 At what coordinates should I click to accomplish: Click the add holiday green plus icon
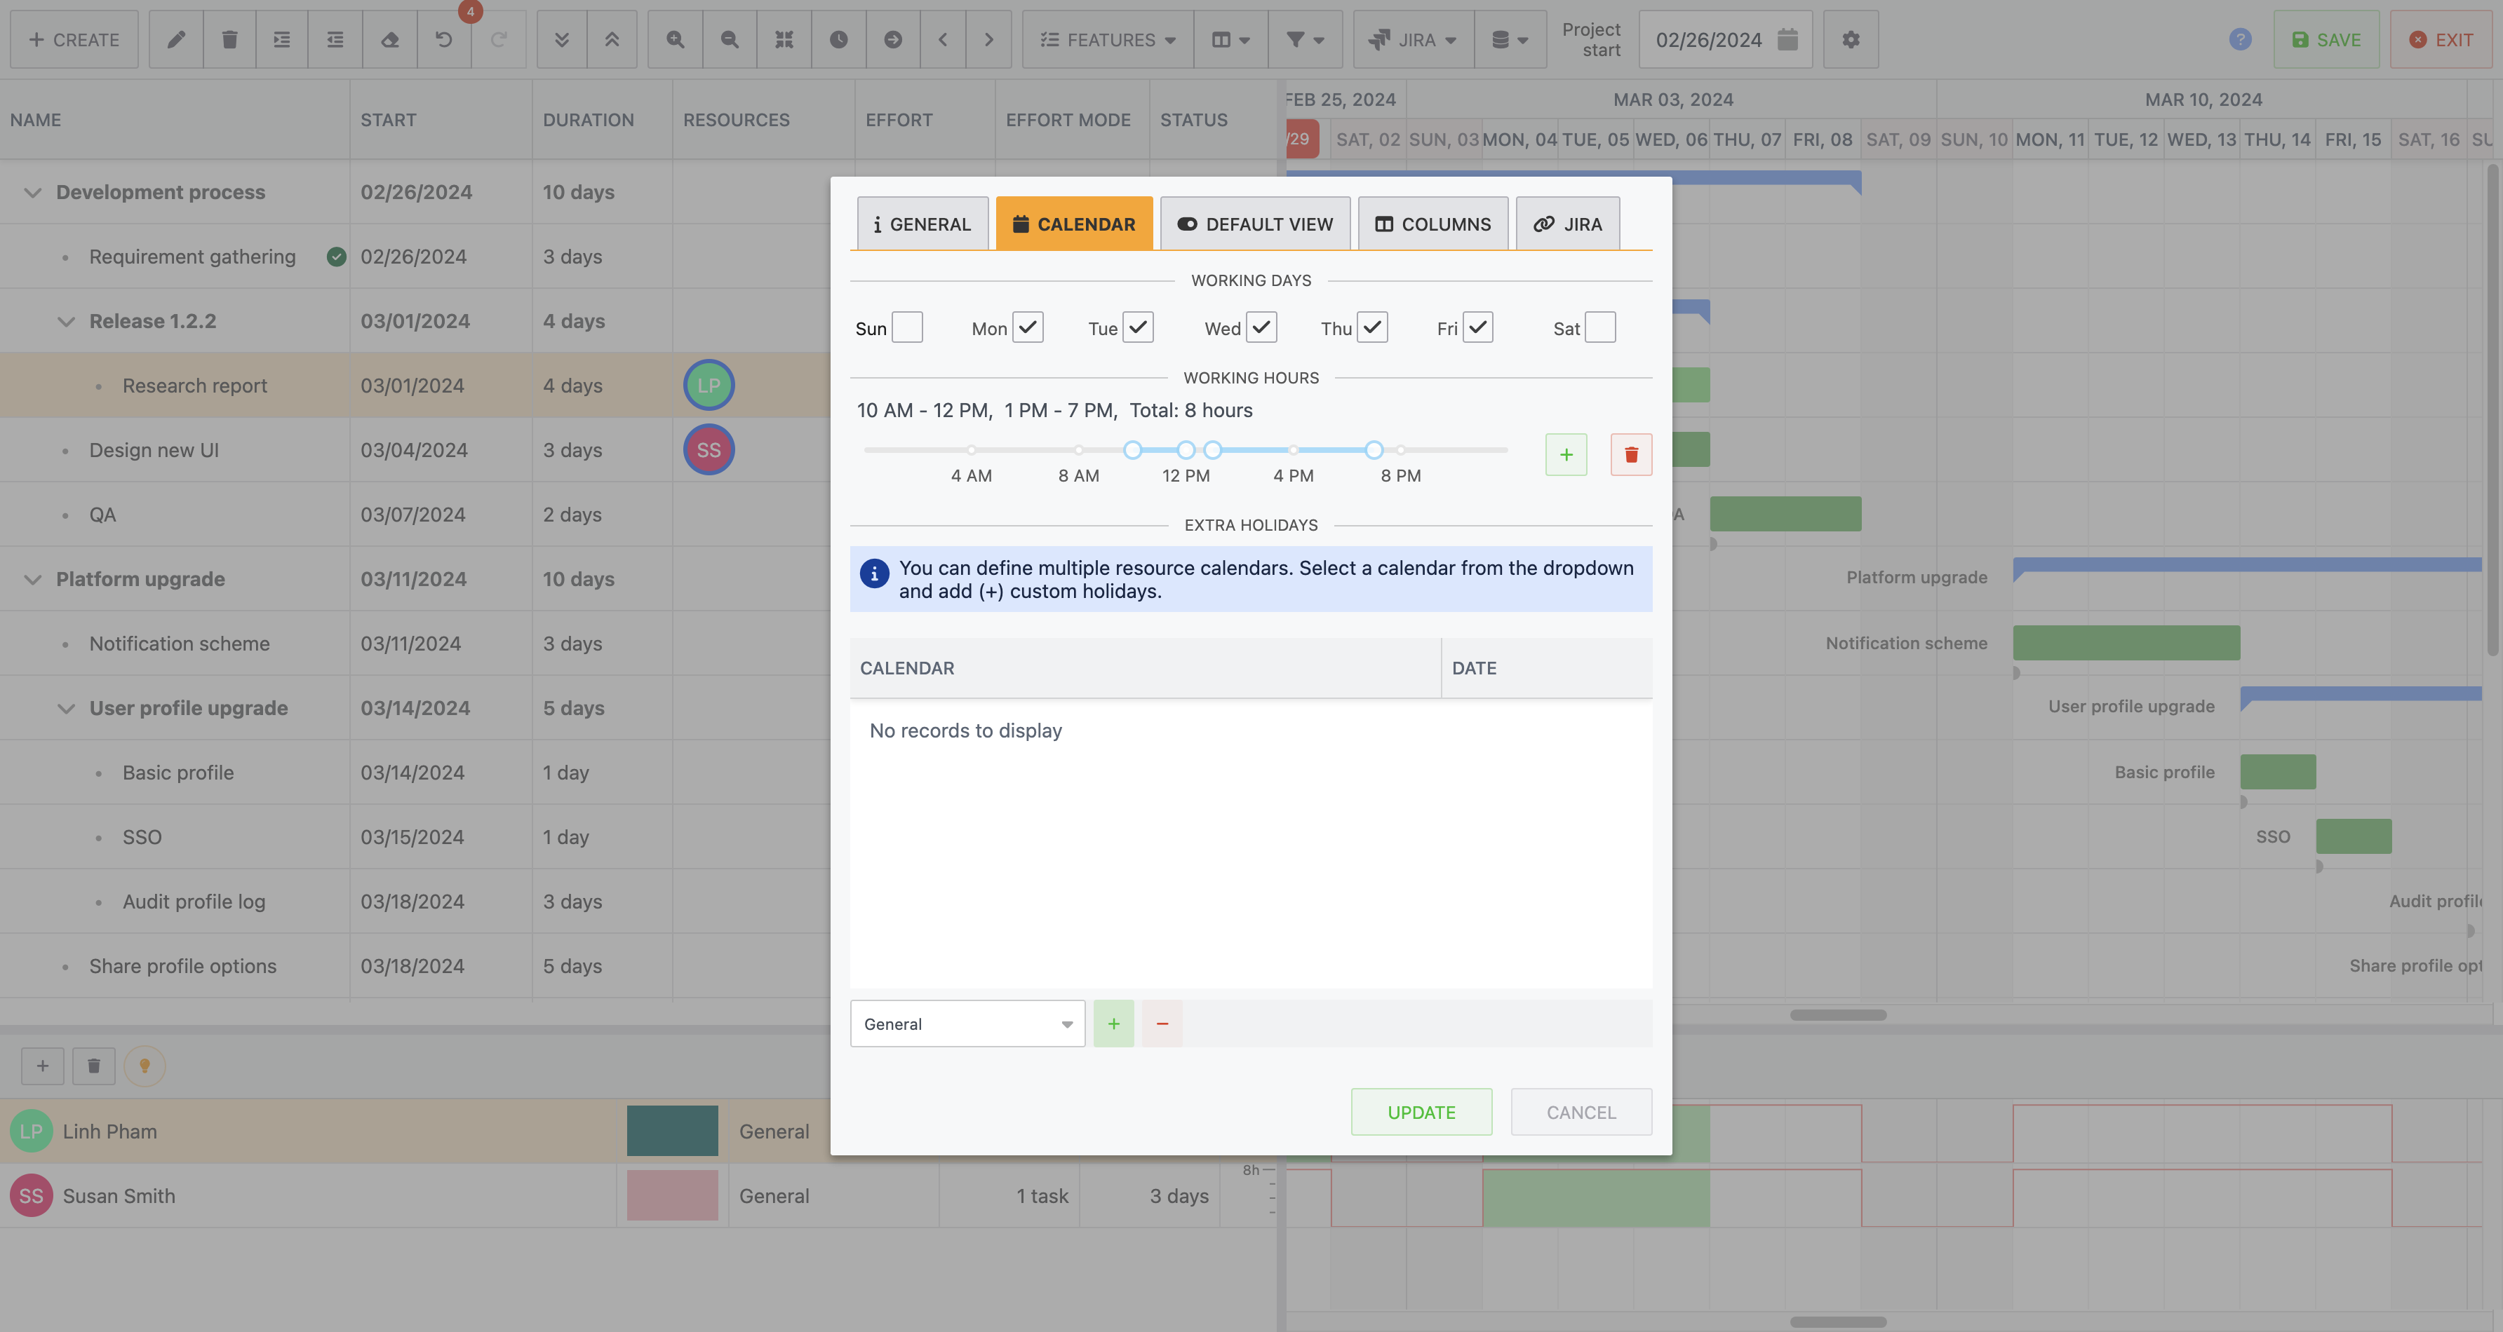pyautogui.click(x=1114, y=1023)
